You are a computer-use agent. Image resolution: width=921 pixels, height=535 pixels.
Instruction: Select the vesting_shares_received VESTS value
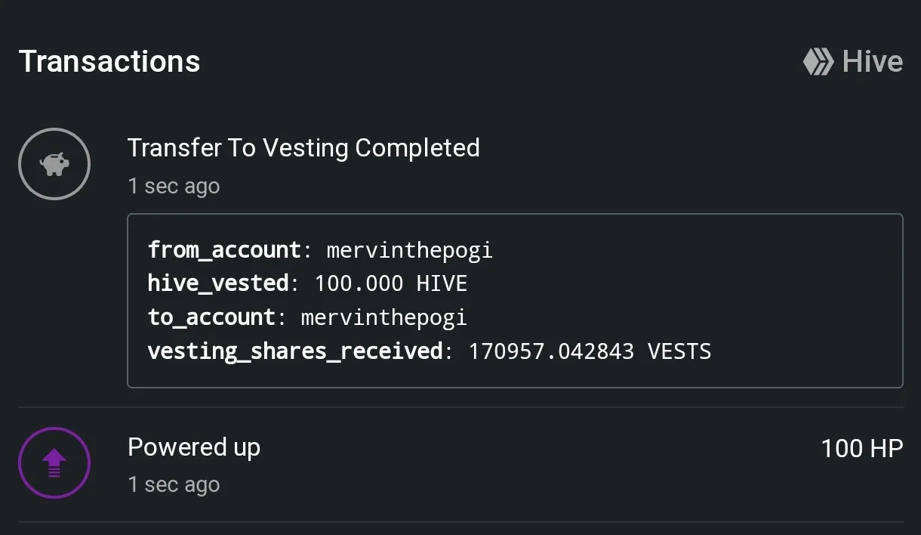(590, 351)
